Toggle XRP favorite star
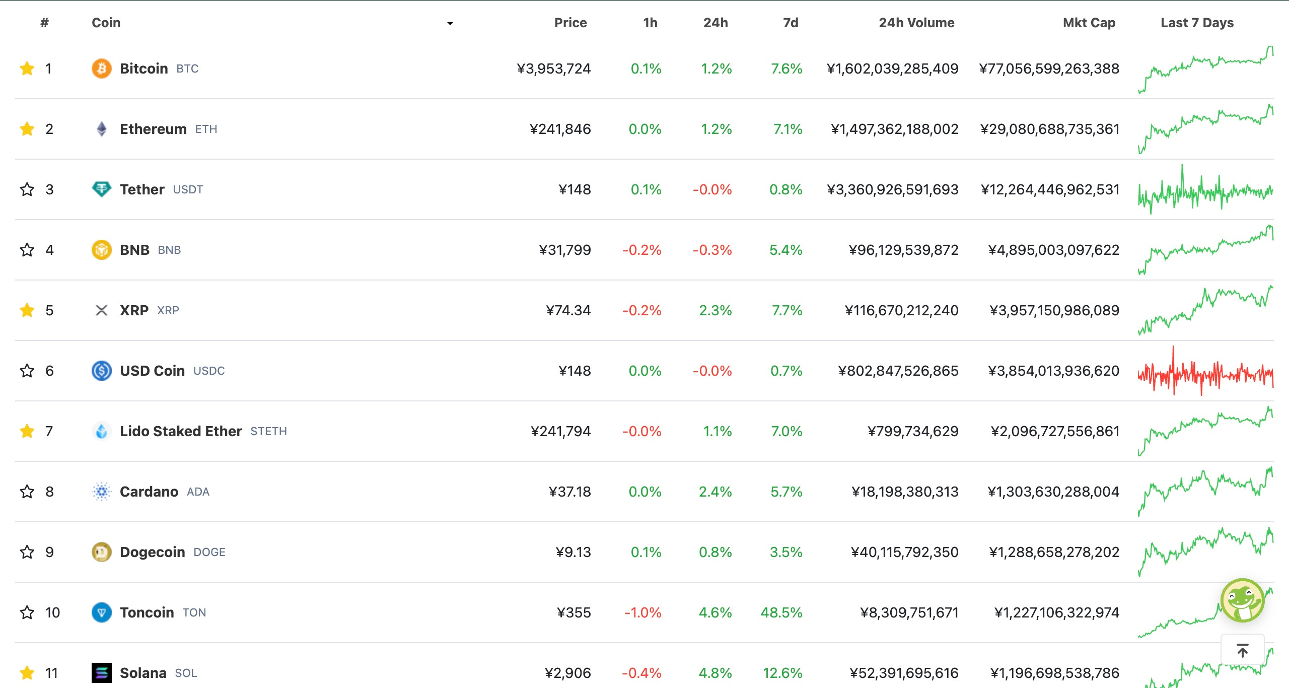This screenshot has width=1289, height=688. [27, 310]
